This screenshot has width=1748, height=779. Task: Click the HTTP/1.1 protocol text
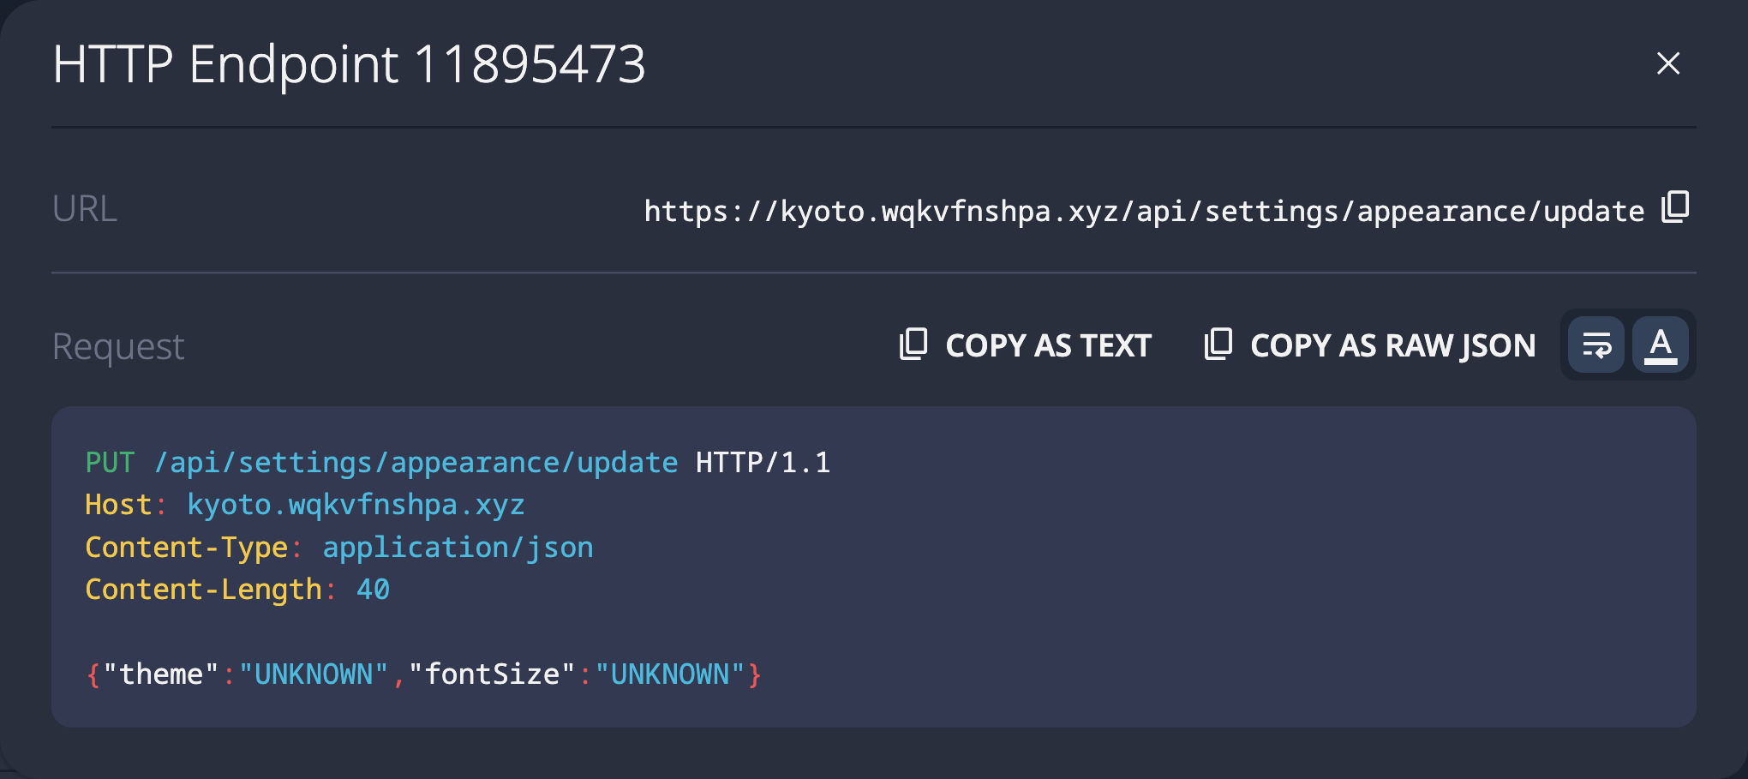point(763,463)
